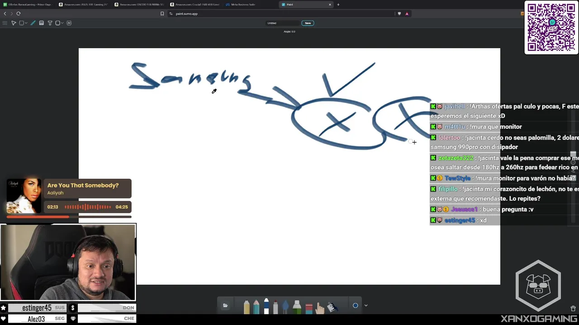Click username javihell in chat

click(455, 107)
